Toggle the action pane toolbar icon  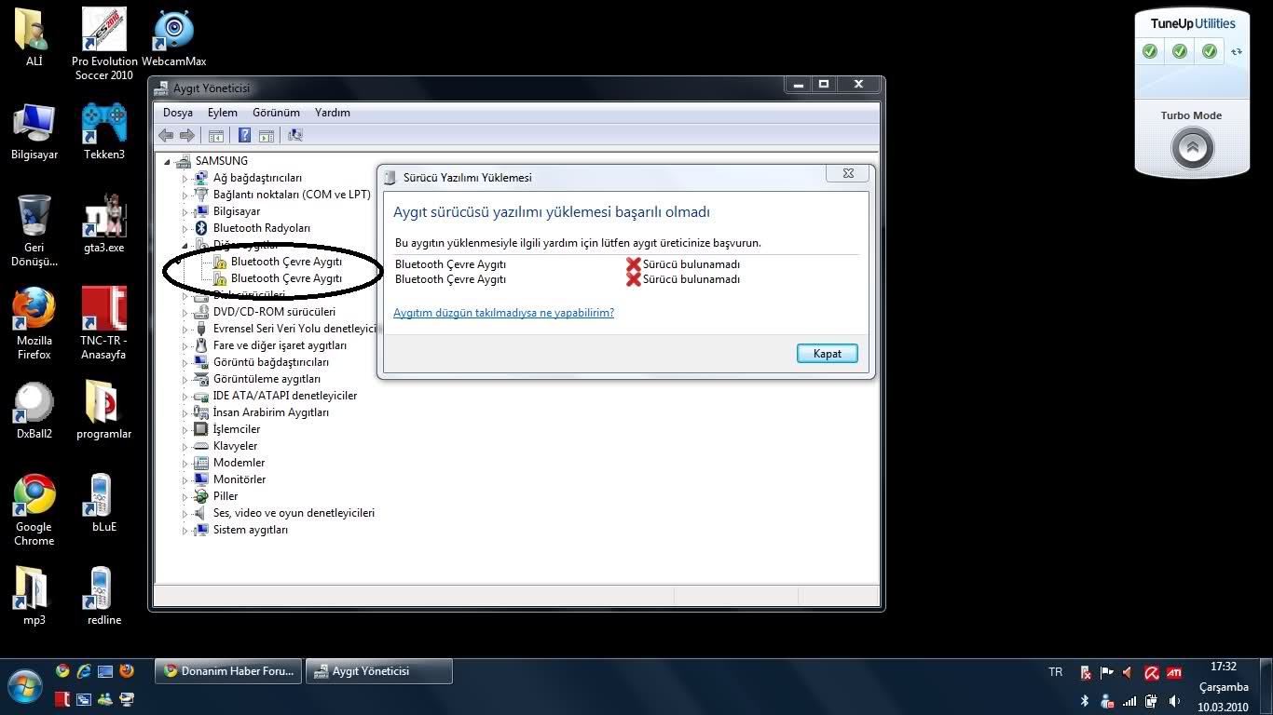[267, 136]
